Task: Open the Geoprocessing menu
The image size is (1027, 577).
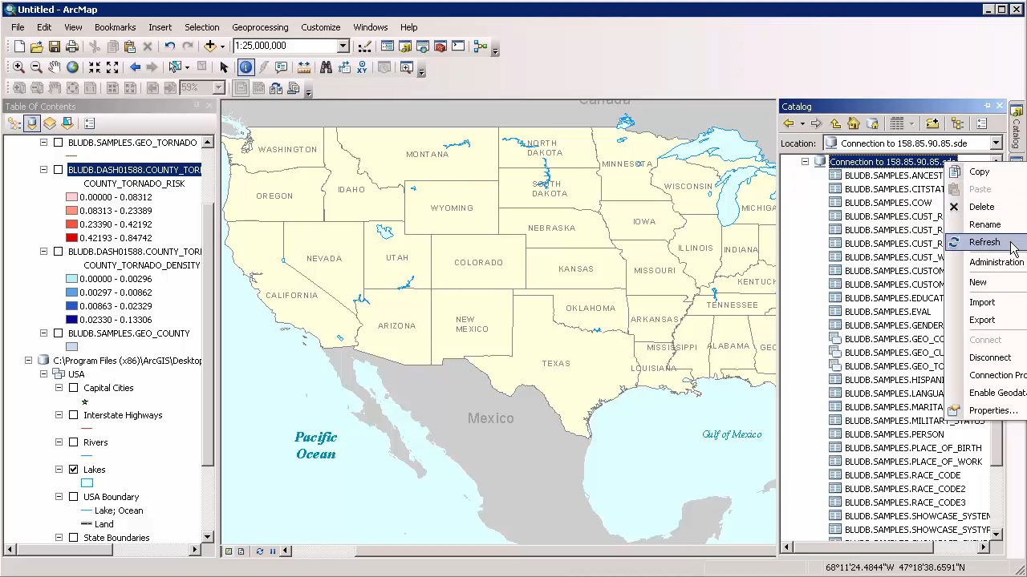Action: (260, 27)
